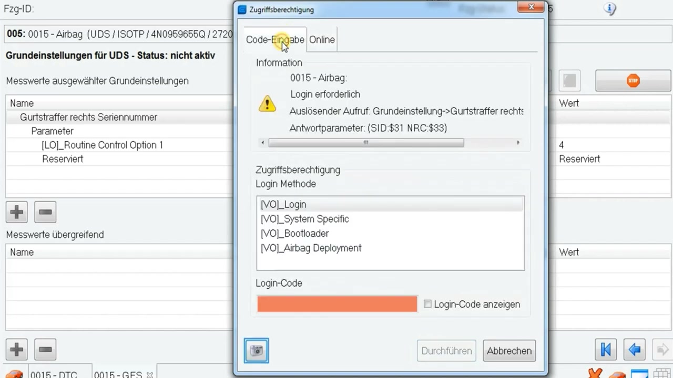Click the disabled Durchführen button
The height and width of the screenshot is (378, 673).
[x=446, y=351]
